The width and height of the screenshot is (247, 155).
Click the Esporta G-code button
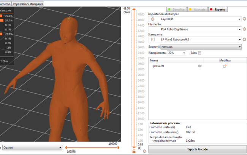[197, 149]
